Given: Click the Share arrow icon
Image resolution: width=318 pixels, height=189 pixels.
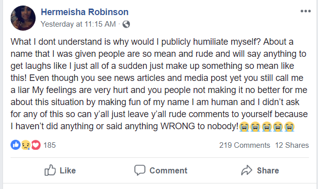Looking at the screenshot, I should [x=247, y=170].
